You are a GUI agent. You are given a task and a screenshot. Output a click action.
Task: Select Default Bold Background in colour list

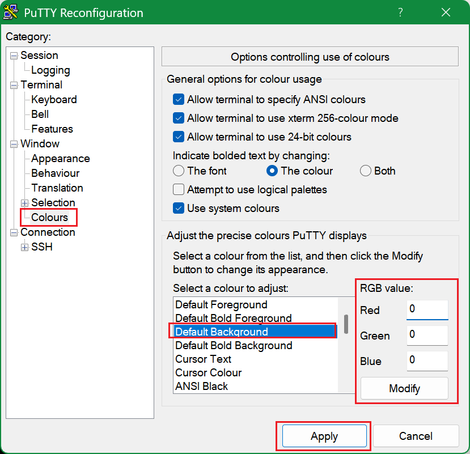[256, 345]
